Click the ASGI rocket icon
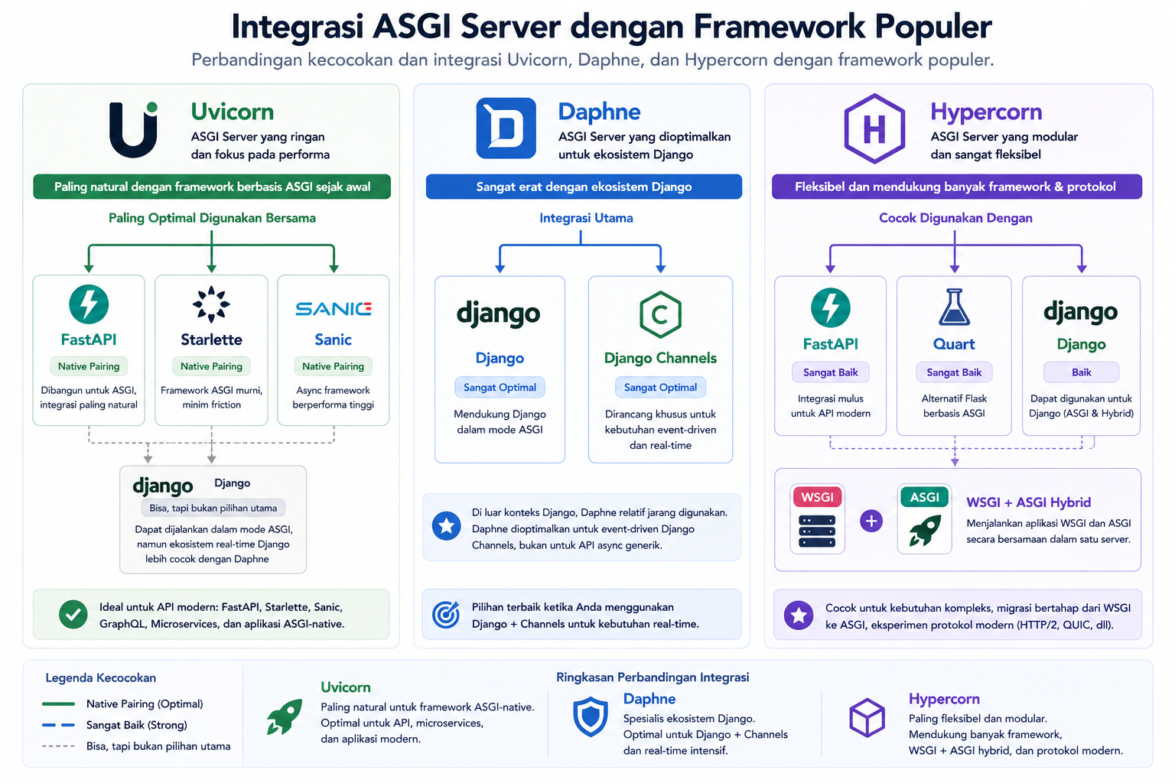The height and width of the screenshot is (783, 1175). tap(925, 531)
